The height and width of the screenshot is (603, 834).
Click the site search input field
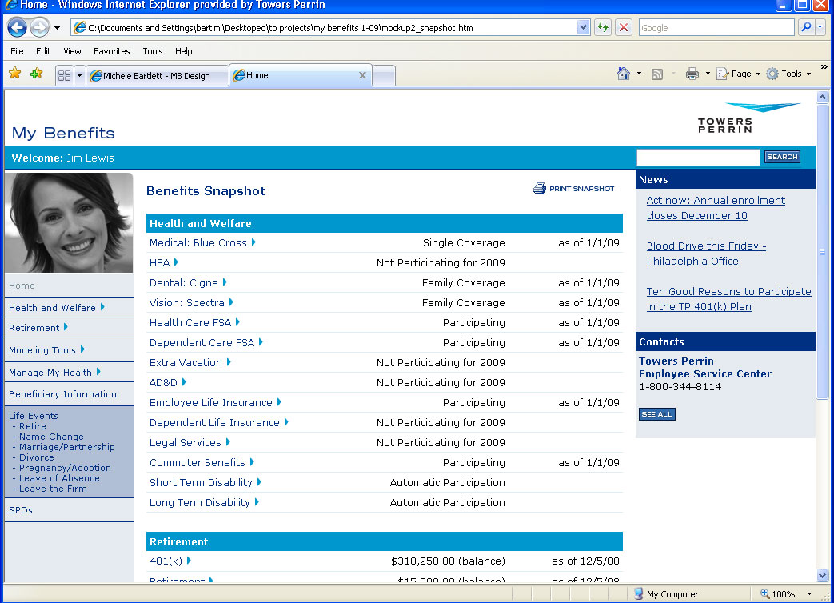click(x=698, y=157)
